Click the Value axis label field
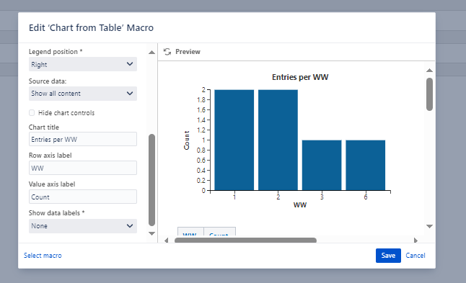Image resolution: width=466 pixels, height=283 pixels. pos(83,197)
